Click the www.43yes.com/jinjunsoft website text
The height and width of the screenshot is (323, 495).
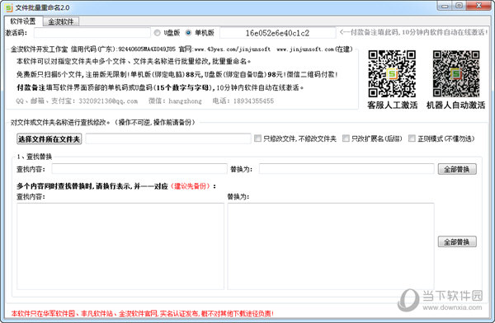point(233,49)
